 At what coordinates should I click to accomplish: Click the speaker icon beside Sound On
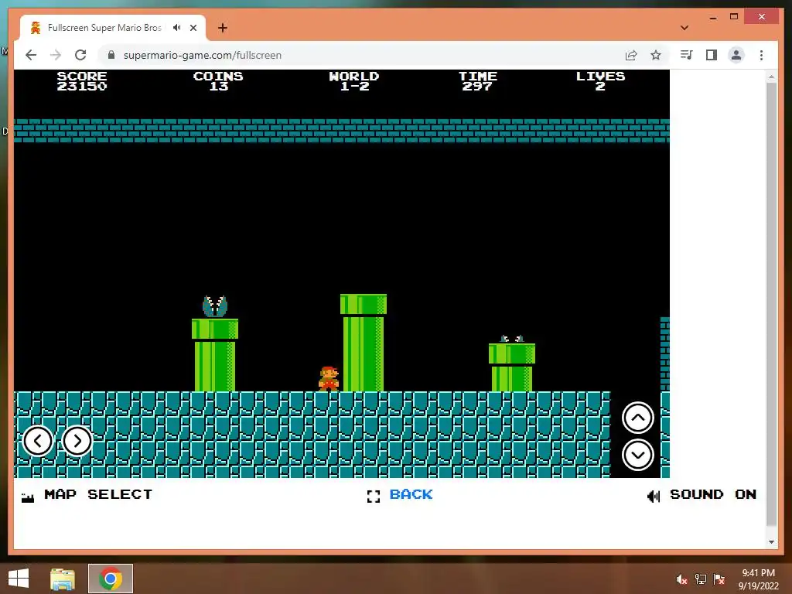[x=653, y=496]
